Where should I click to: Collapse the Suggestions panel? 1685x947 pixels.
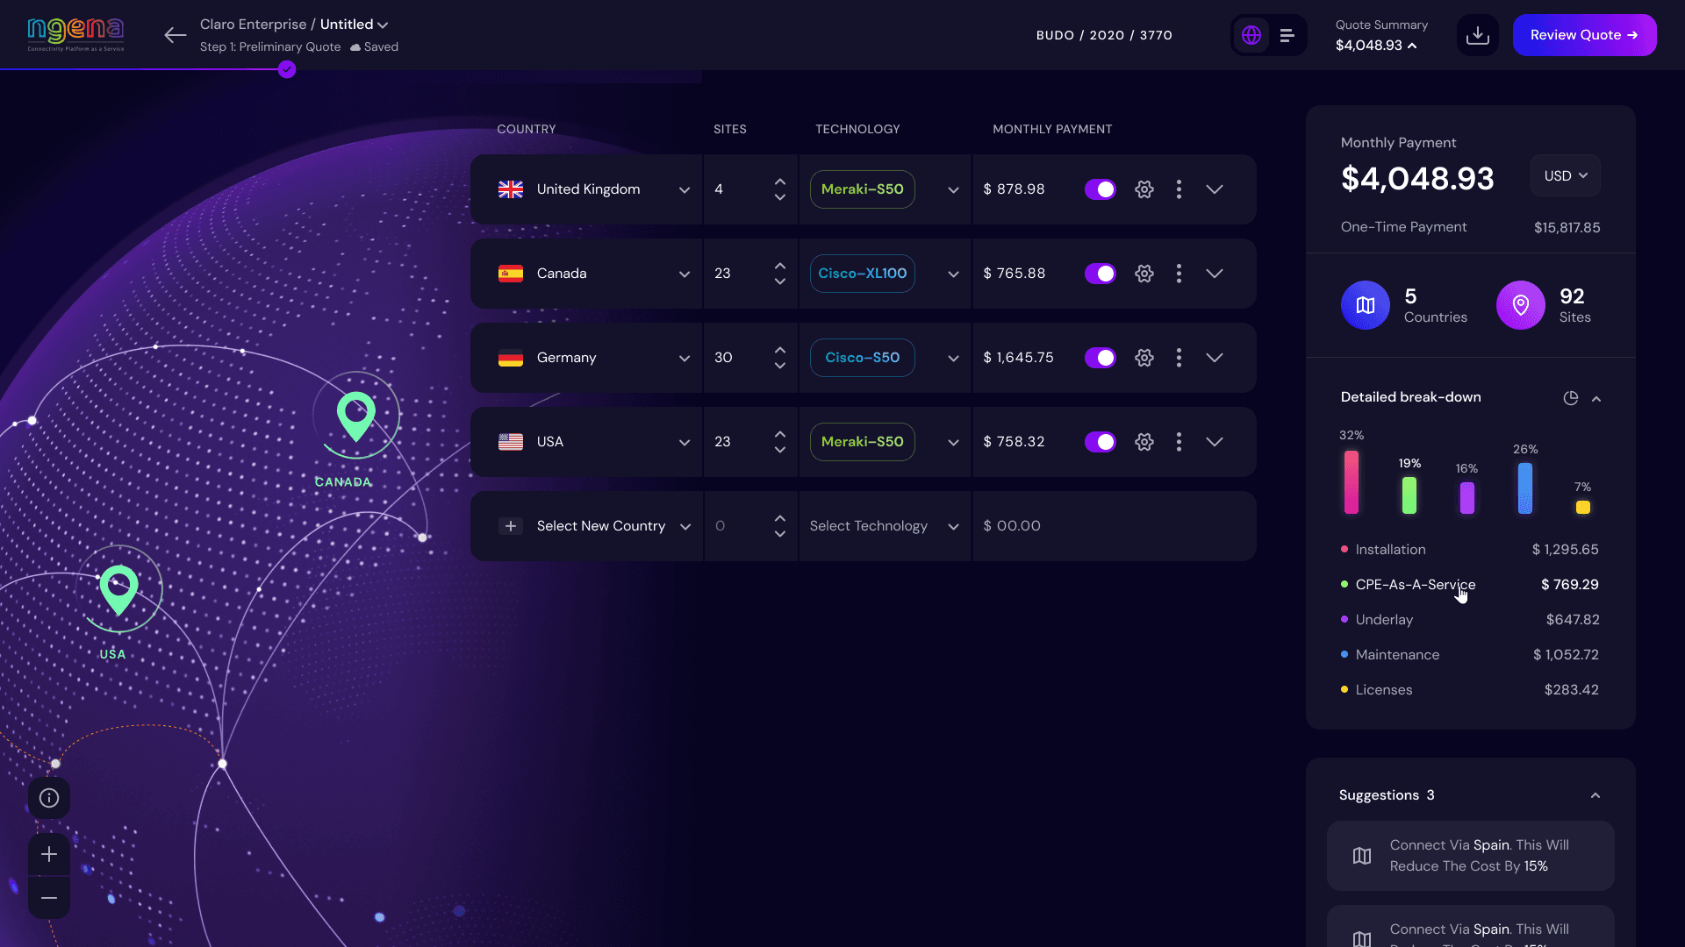click(x=1595, y=795)
